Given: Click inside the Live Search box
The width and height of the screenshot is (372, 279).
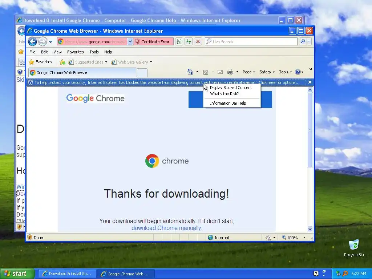Looking at the screenshot, I should click(251, 42).
